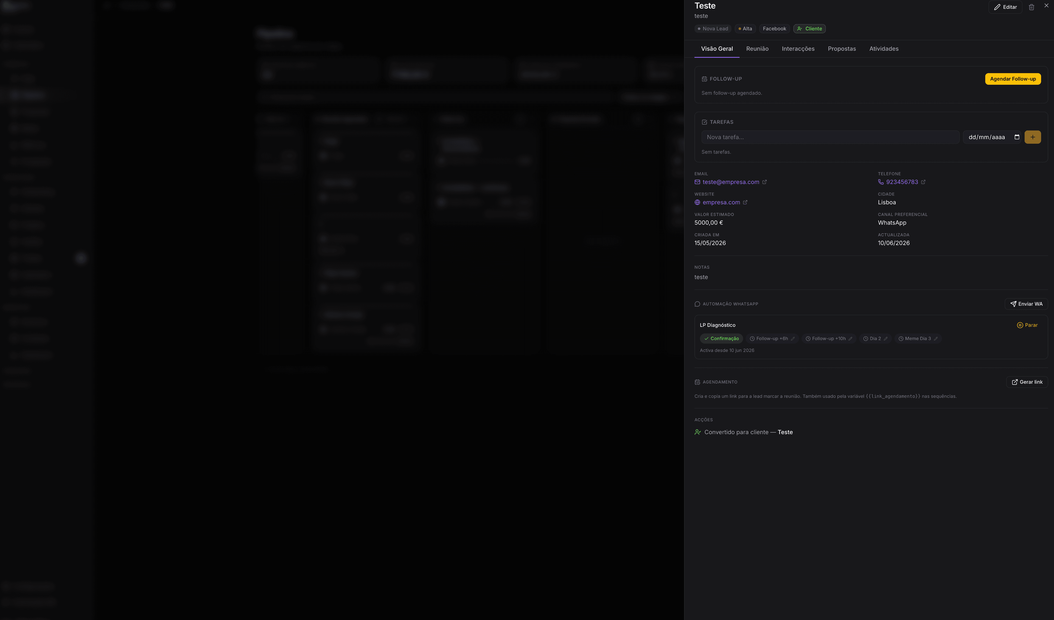1054x620 pixels.
Task: Edit the Dia 2 step pencil
Action: [885, 338]
